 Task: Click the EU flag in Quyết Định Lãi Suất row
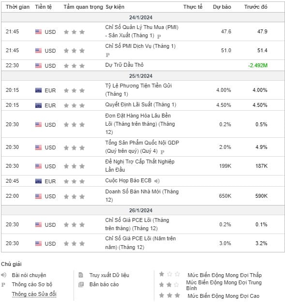[38, 105]
